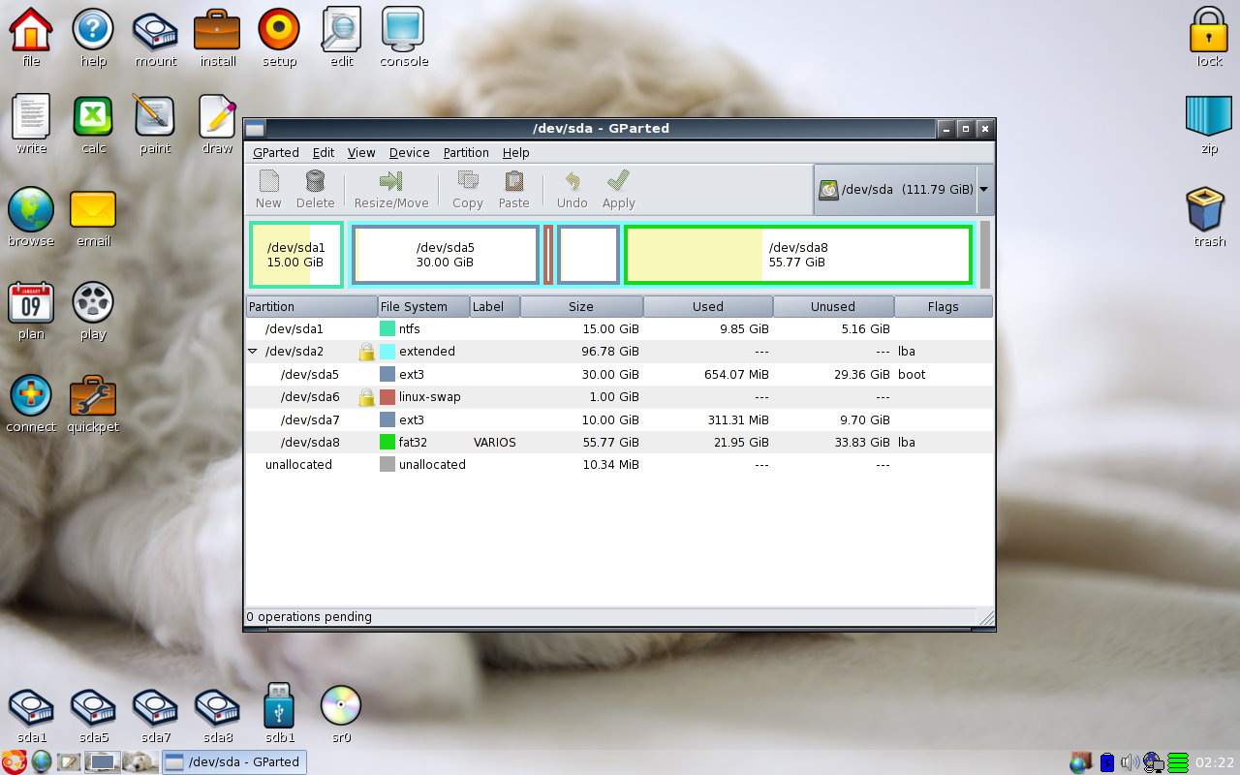Click the speaker volume icon in tray
The image size is (1240, 775).
(x=1130, y=762)
